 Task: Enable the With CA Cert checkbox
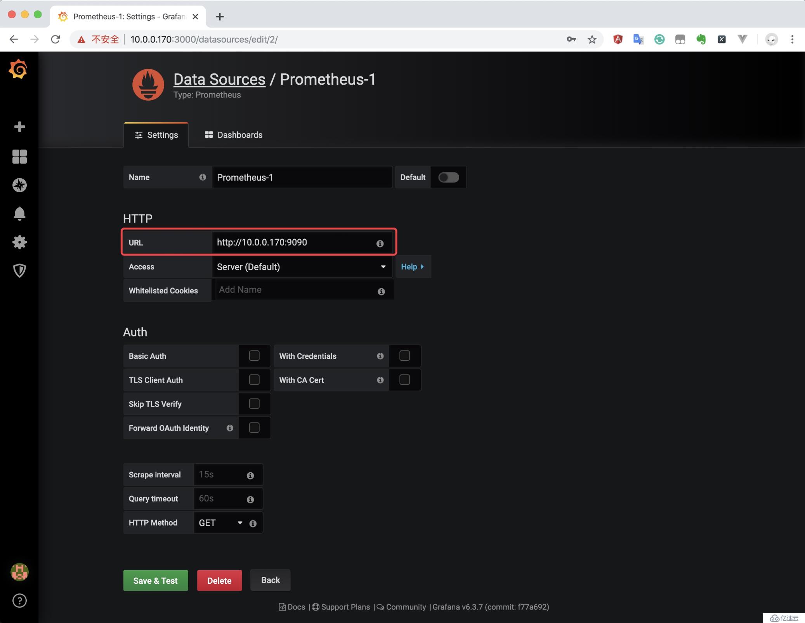coord(404,380)
